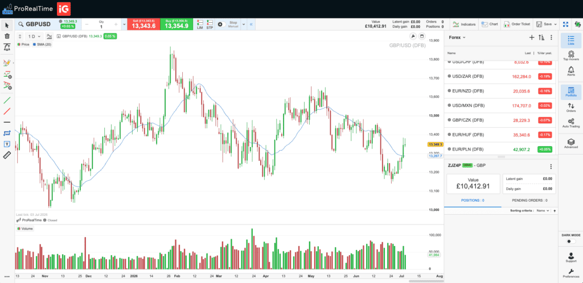Open chart settings wrench icon
583x283 pixels.
pos(413,36)
